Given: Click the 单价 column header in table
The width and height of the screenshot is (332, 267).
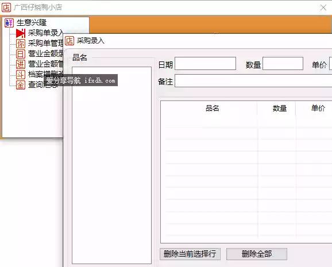Looking at the screenshot, I should coord(318,109).
